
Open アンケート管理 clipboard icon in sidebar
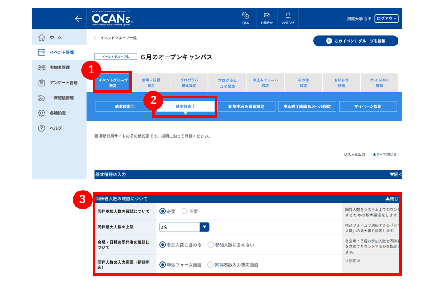41,82
